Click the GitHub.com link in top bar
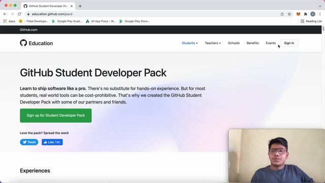The image size is (325, 183). tap(28, 29)
